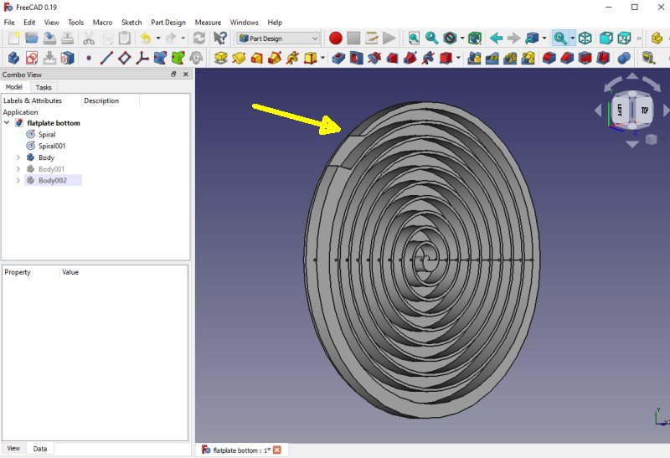Show more toolbar items with chevron

tap(639, 39)
